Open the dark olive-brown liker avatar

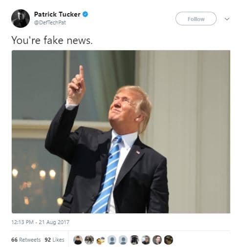pyautogui.click(x=168, y=240)
